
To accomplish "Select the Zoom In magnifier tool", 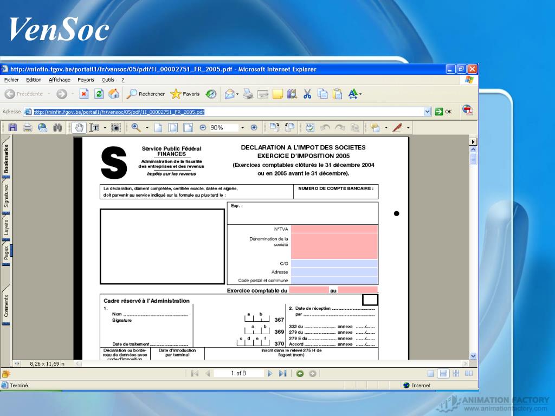I will click(x=136, y=127).
